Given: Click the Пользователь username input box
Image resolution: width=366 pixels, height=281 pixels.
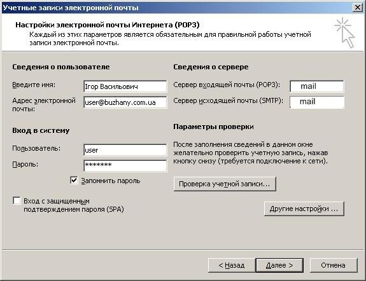Looking at the screenshot, I should (125, 150).
